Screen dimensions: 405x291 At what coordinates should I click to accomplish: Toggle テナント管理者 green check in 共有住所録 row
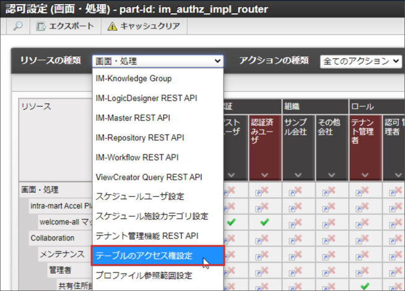pyautogui.click(x=365, y=285)
